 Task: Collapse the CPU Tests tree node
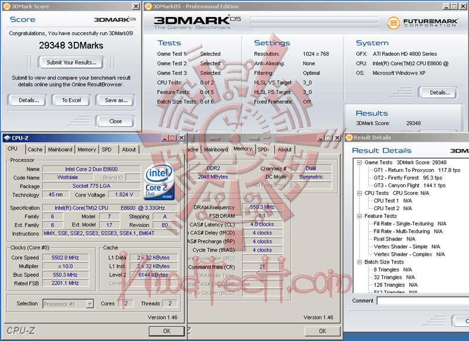(x=359, y=193)
